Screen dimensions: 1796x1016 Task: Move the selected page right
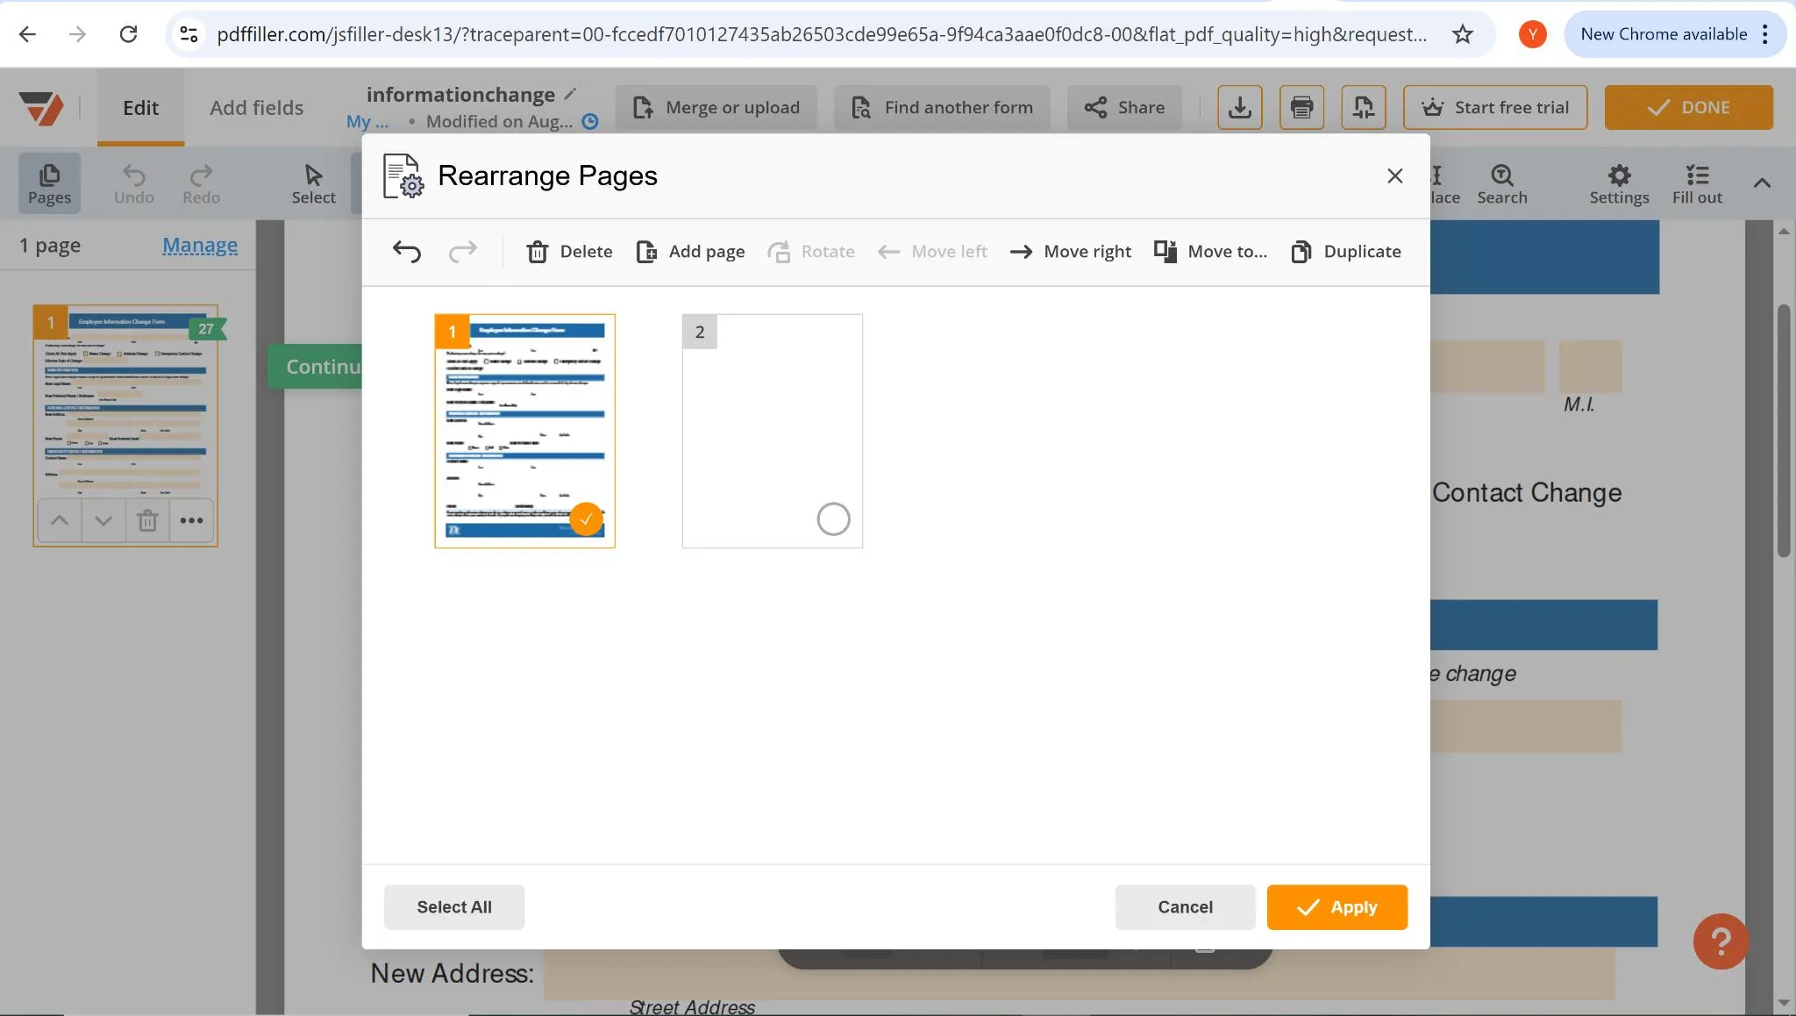tap(1069, 251)
